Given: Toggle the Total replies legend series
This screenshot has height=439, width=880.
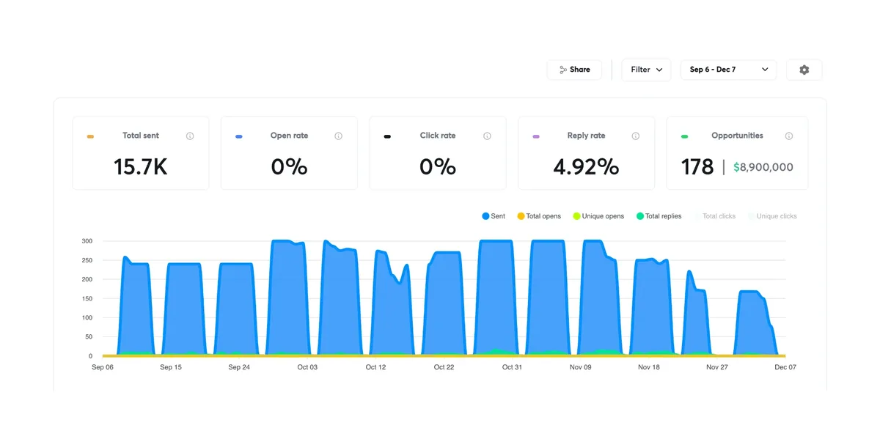Looking at the screenshot, I should click(659, 216).
